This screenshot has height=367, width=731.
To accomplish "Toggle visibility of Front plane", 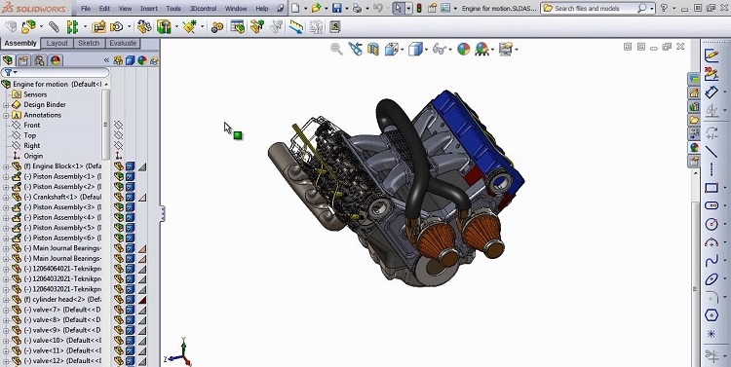I will 119,126.
